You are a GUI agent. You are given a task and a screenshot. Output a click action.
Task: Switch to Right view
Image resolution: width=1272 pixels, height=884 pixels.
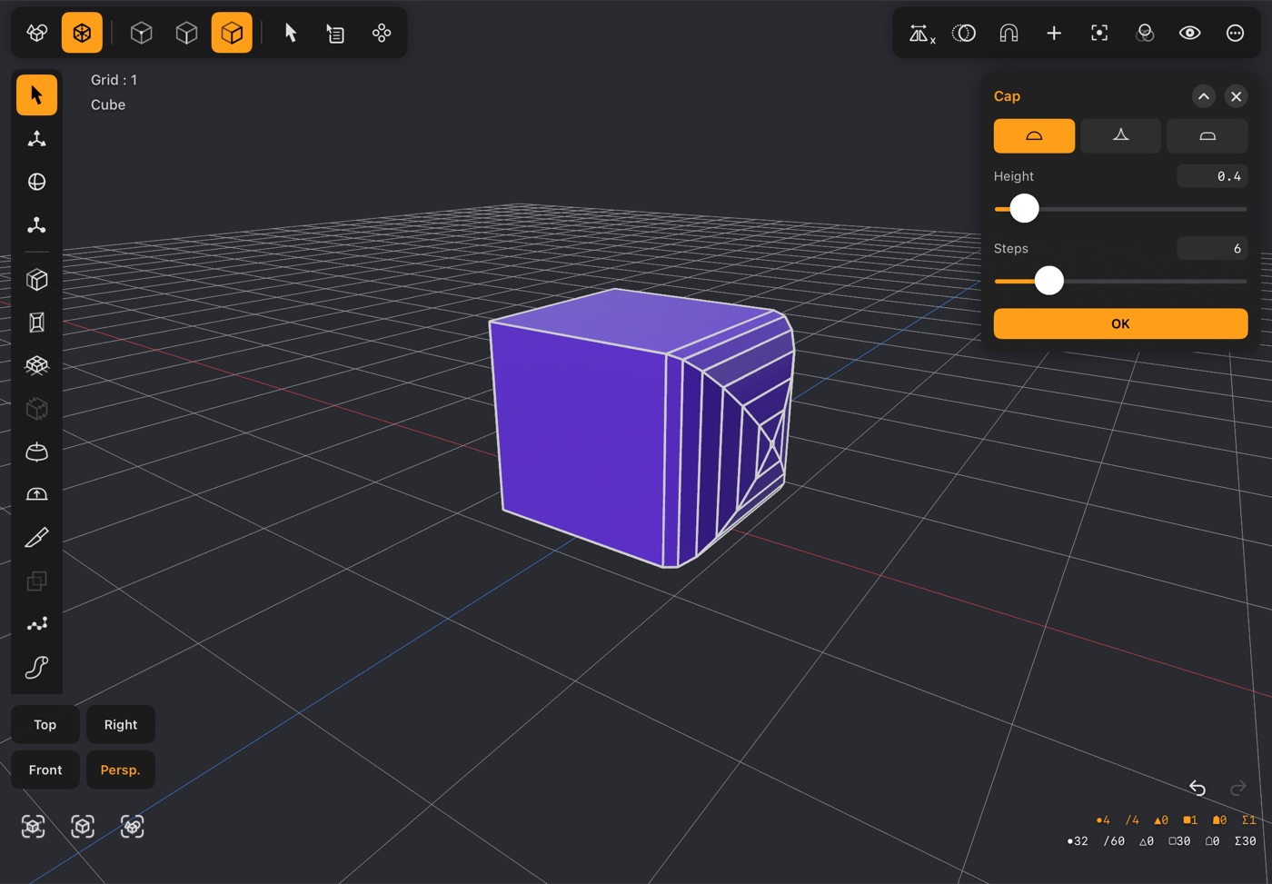121,724
